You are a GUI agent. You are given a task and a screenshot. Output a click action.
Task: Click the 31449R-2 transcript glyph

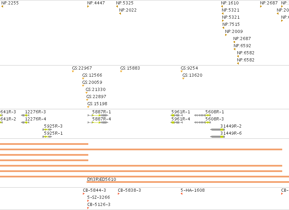click(x=217, y=130)
